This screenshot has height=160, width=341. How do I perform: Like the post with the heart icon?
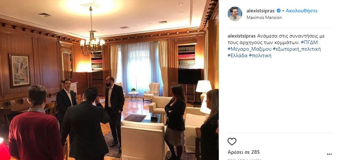coord(232,141)
